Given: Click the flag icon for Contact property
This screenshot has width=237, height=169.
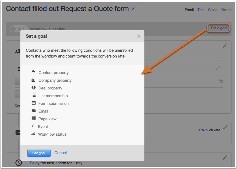Looking at the screenshot, I should point(33,72).
